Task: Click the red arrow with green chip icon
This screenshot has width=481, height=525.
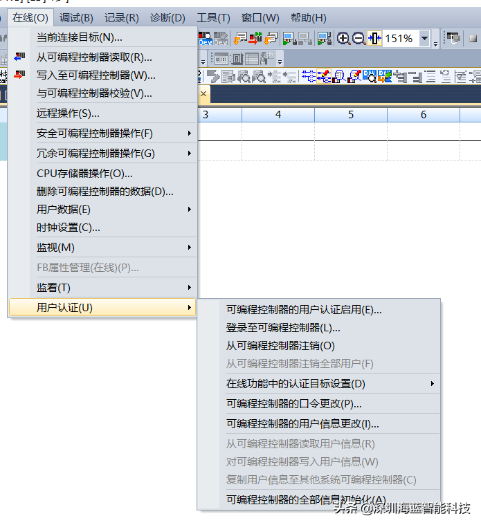Action: (255, 39)
